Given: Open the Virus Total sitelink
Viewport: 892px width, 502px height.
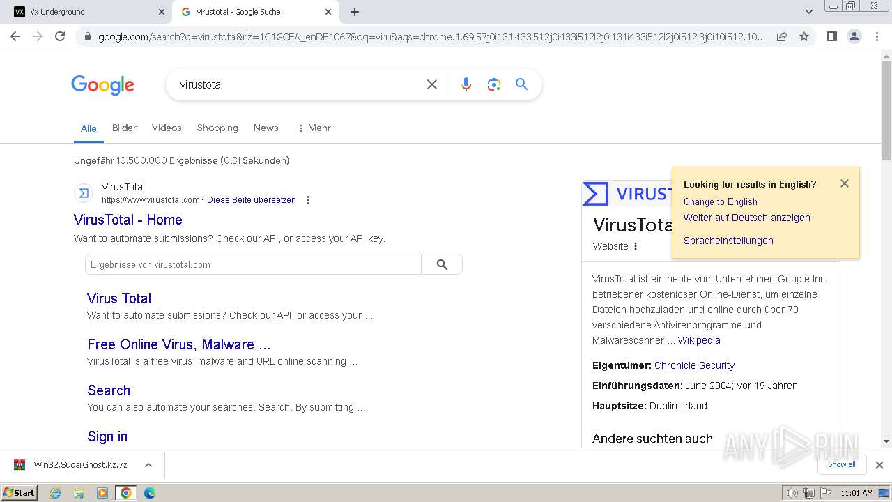Looking at the screenshot, I should coord(119,298).
